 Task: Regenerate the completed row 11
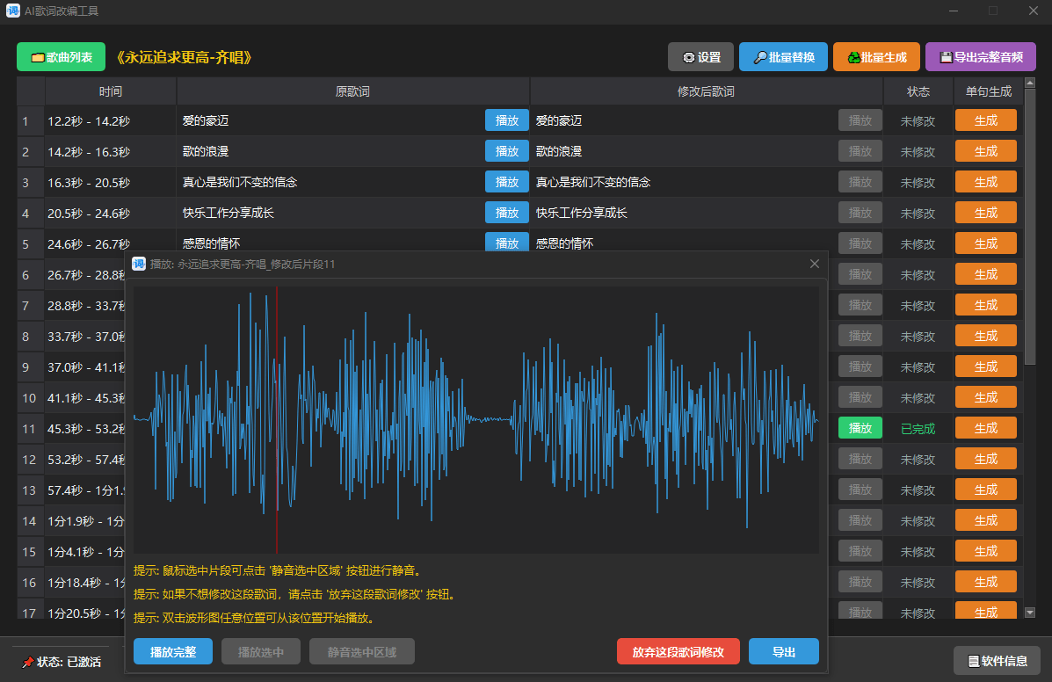(x=985, y=428)
